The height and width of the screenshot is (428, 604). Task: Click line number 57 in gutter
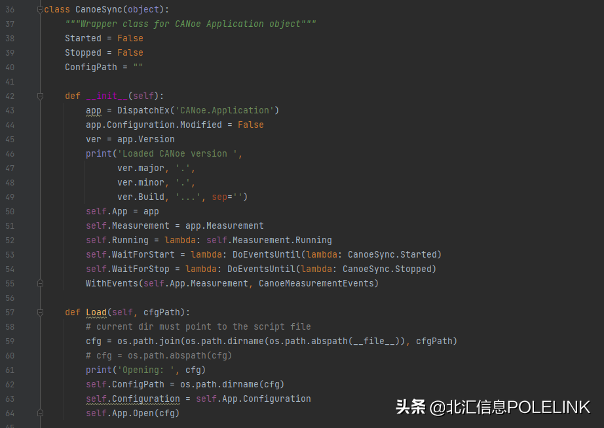(10, 313)
